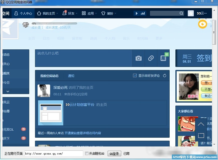Open 个人中心 personal center tab

(x=23, y=13)
